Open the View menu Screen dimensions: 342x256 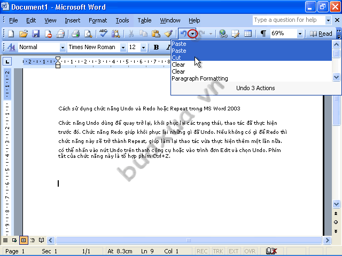(50, 20)
